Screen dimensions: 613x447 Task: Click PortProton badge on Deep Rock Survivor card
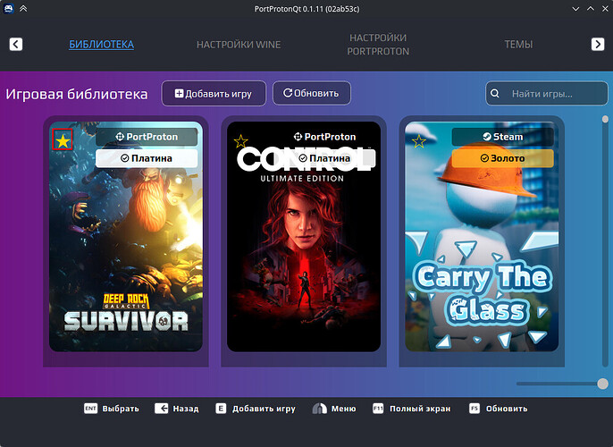pyautogui.click(x=147, y=137)
